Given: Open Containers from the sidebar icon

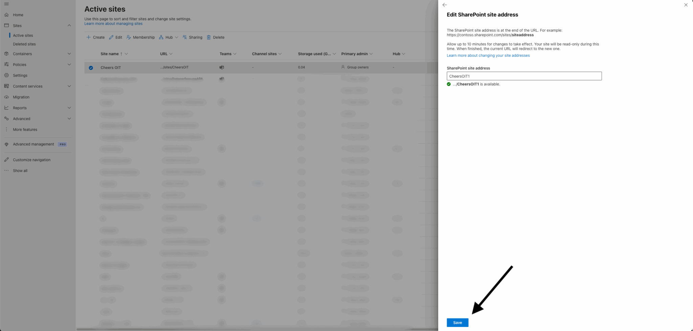Looking at the screenshot, I should [7, 53].
